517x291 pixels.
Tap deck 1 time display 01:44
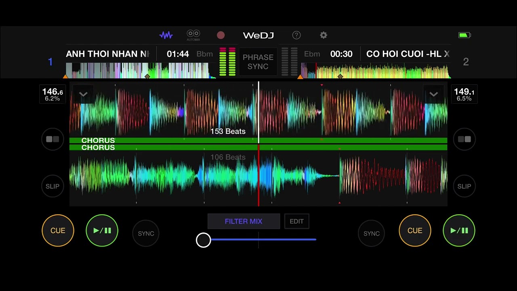point(178,54)
